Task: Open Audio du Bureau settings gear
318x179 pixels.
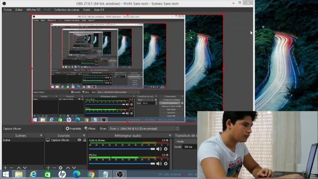Action: coord(165,149)
